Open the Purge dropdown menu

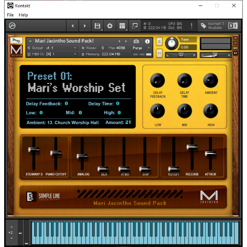pyautogui.click(x=141, y=48)
